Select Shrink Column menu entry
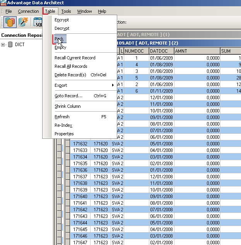Viewport: 241px width, 245px height. 84,106
